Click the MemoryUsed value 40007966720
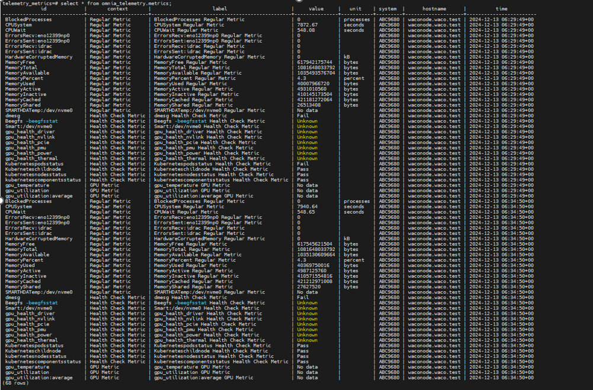The height and width of the screenshot is (390, 593). tap(313, 83)
